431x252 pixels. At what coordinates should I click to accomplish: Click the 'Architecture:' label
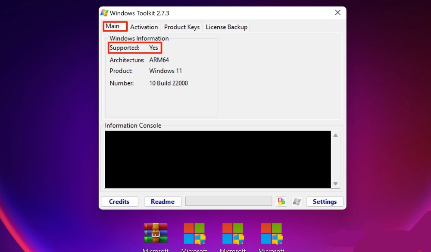pos(127,60)
